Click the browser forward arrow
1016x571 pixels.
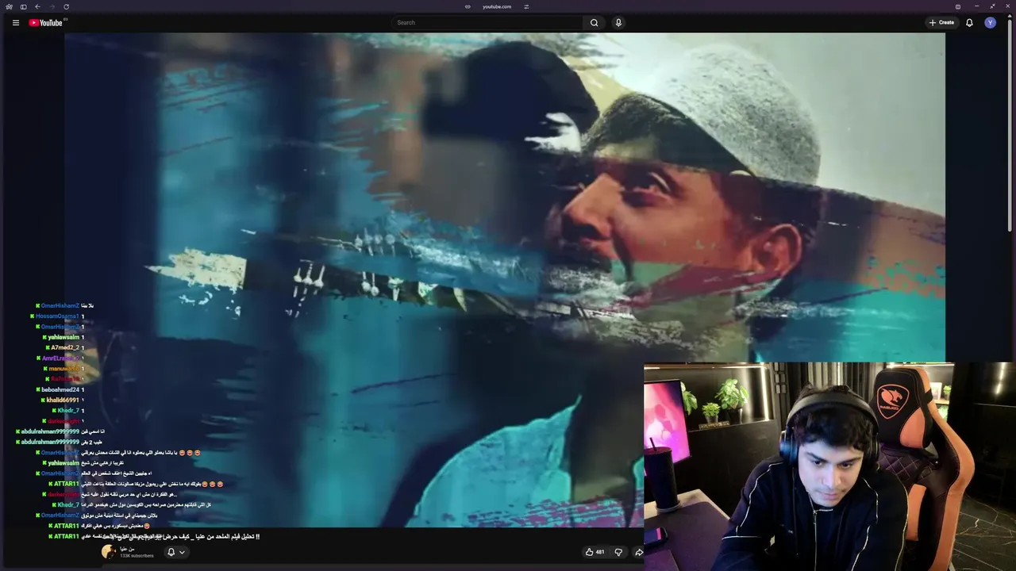[52, 6]
